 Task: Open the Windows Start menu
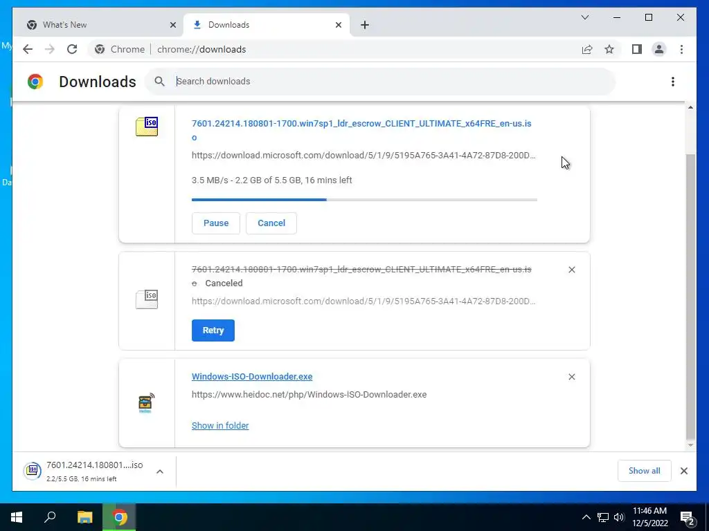tap(17, 517)
